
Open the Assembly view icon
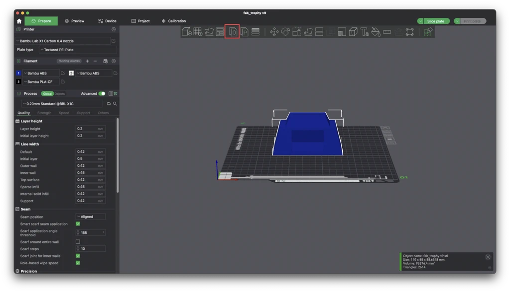428,32
